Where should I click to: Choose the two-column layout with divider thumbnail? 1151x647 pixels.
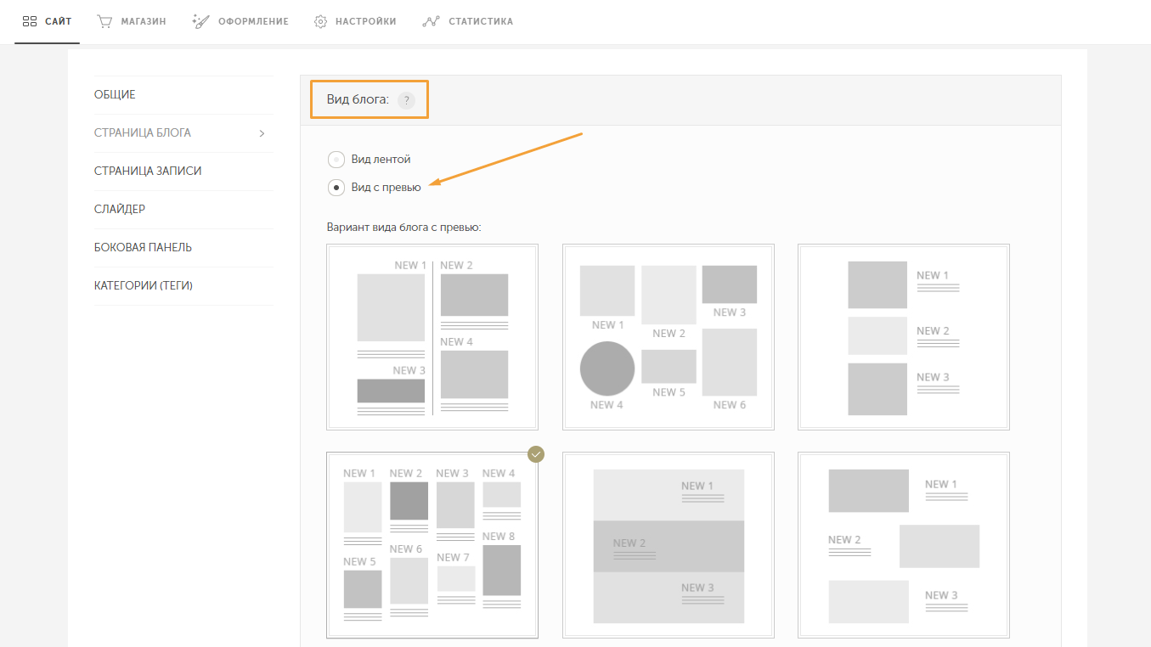tap(432, 337)
